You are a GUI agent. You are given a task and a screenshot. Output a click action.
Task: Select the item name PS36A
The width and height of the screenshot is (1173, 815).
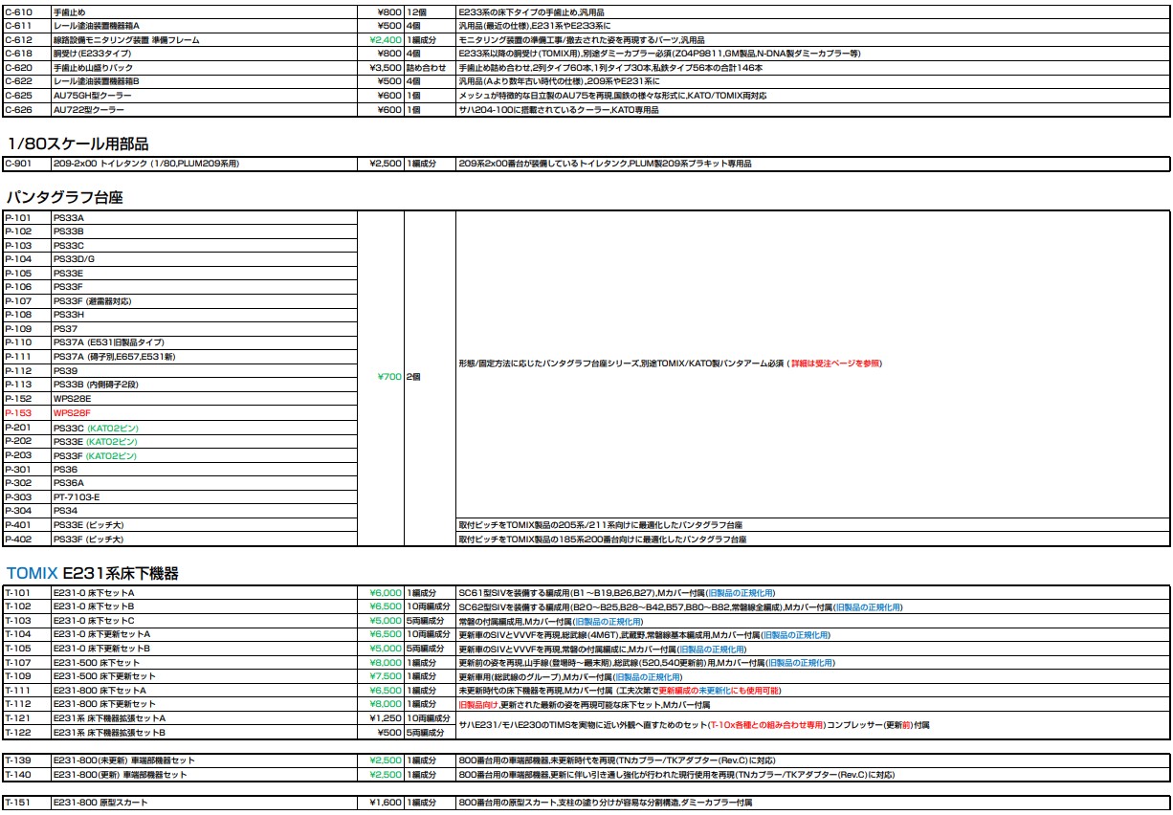[69, 483]
